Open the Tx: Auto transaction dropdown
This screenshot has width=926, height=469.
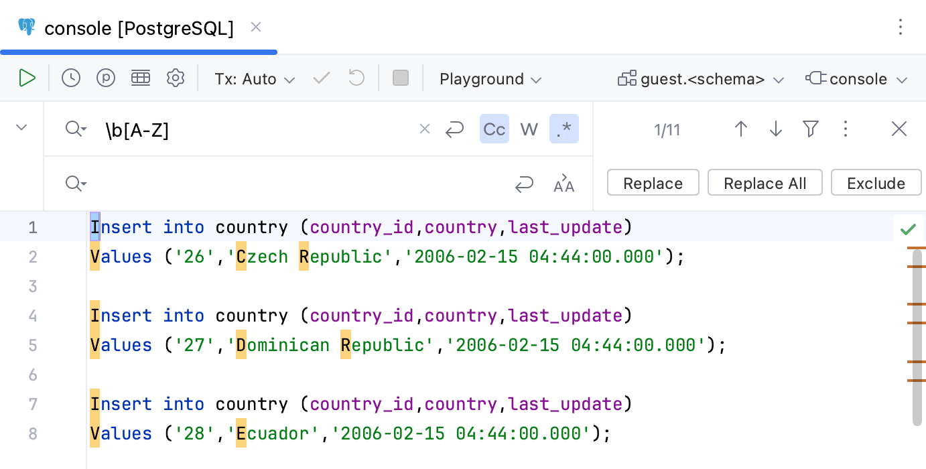[x=255, y=79]
